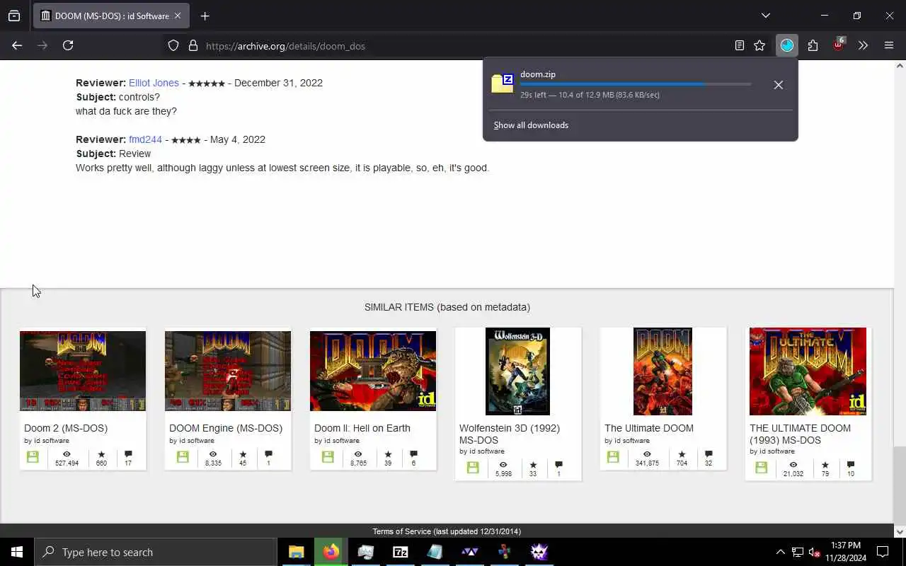Open File Explorer from the taskbar
Viewport: 906px width, 566px height.
[x=297, y=552]
